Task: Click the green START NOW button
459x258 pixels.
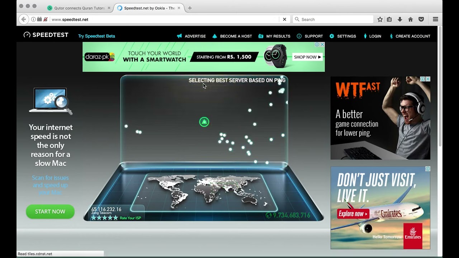Action: pyautogui.click(x=50, y=212)
